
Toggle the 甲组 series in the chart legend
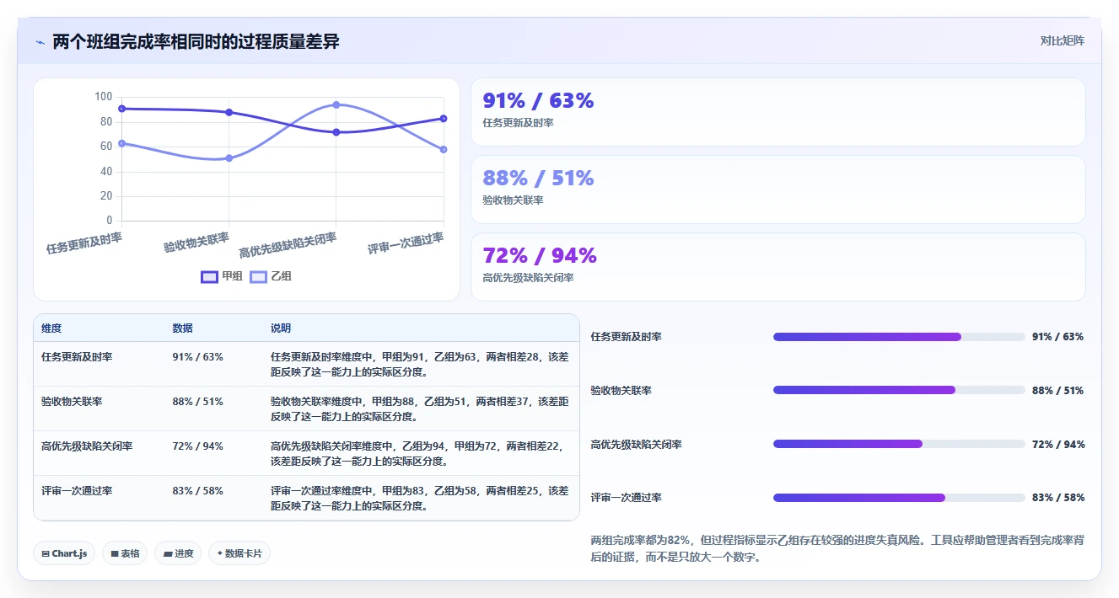coord(222,276)
